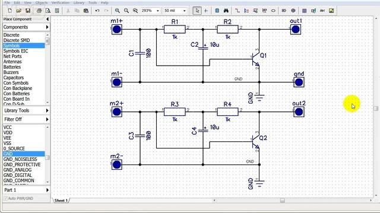The width and height of the screenshot is (380, 213).
Task: Click the out1 port pad on schematic
Action: click(x=296, y=30)
